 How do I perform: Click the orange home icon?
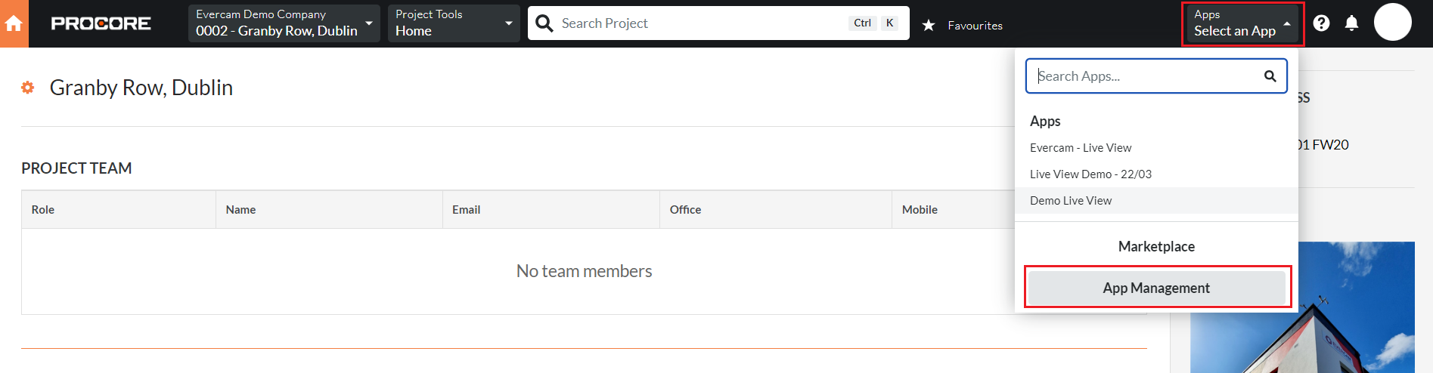pyautogui.click(x=14, y=23)
